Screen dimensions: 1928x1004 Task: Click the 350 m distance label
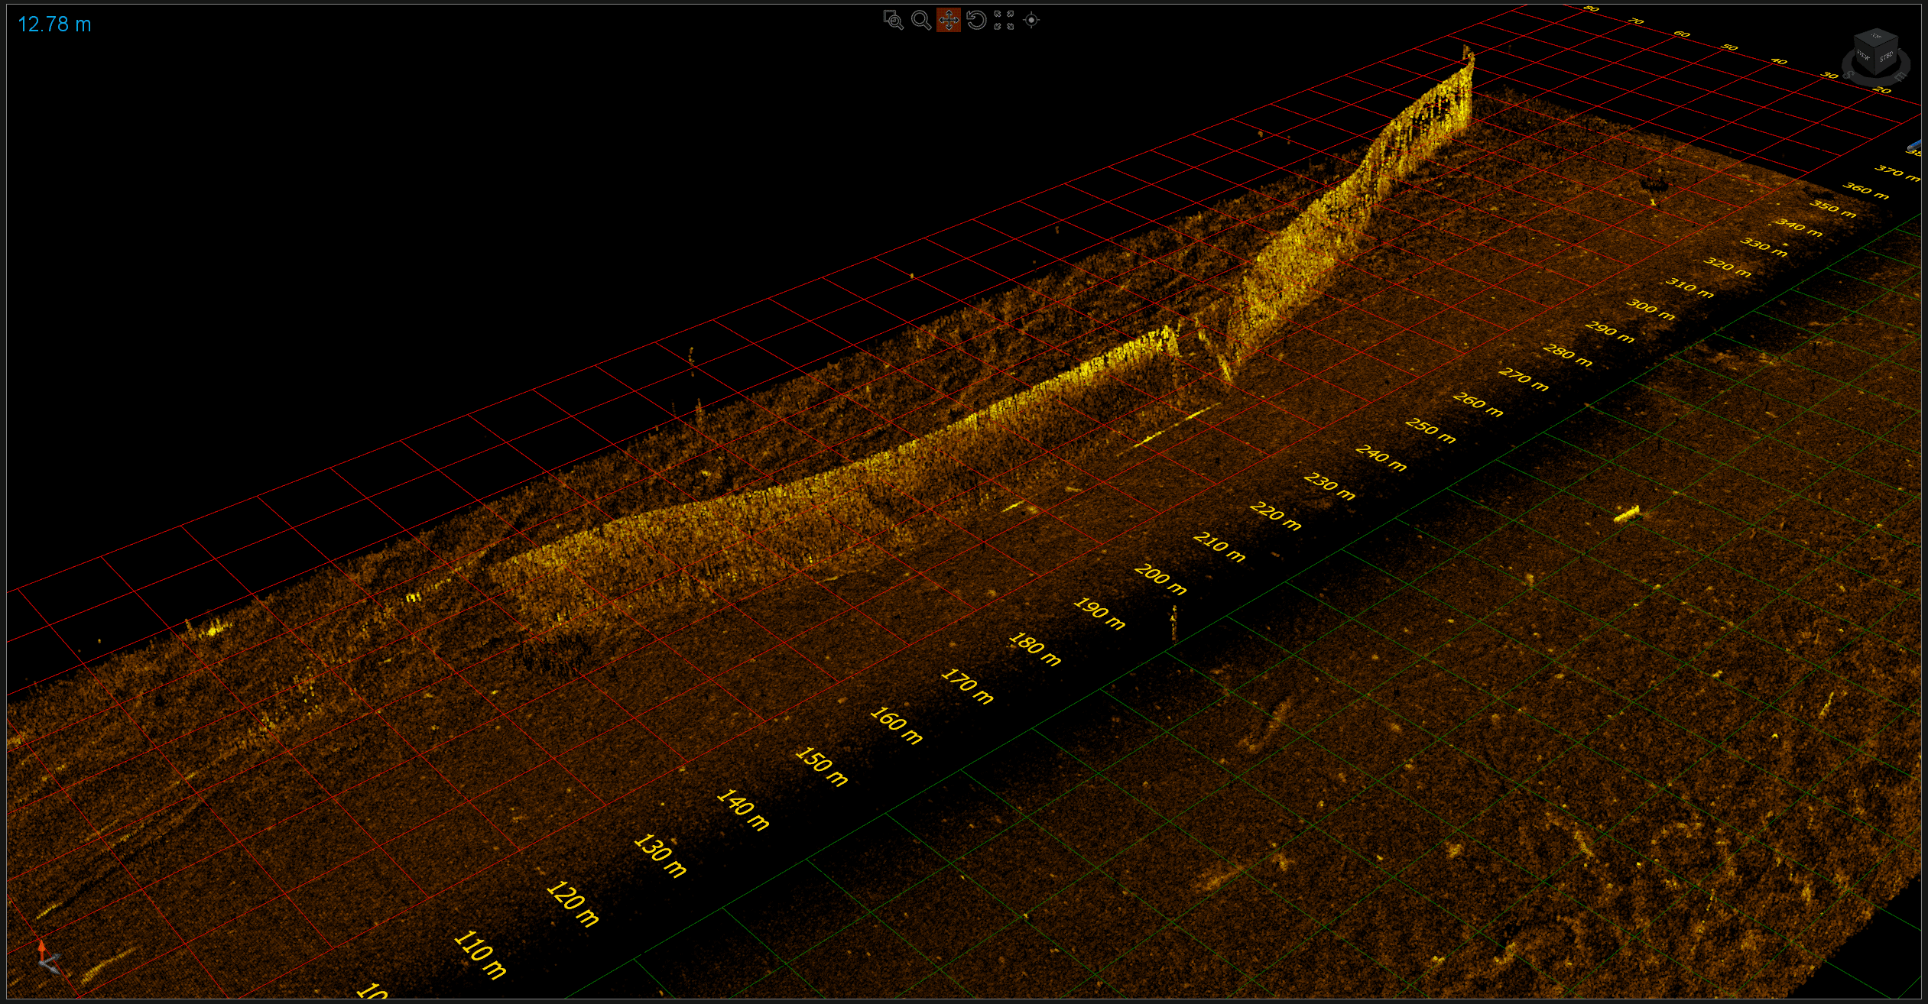1833,208
